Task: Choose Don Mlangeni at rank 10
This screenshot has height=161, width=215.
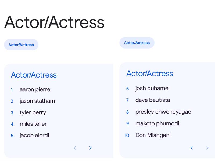Action: point(153,135)
